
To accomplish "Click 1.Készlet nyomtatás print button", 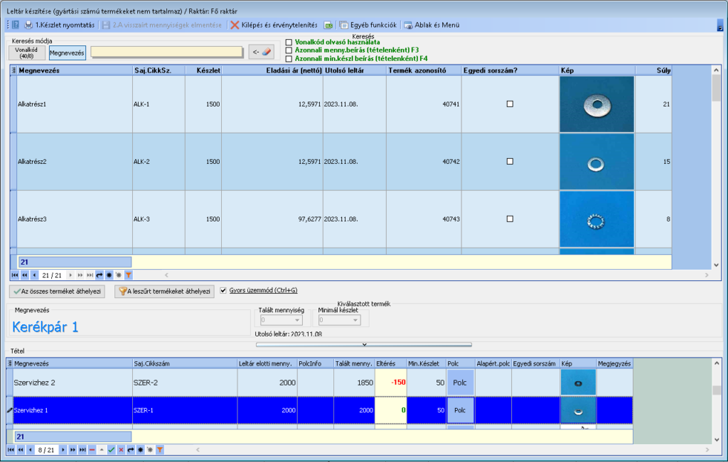I will point(60,25).
